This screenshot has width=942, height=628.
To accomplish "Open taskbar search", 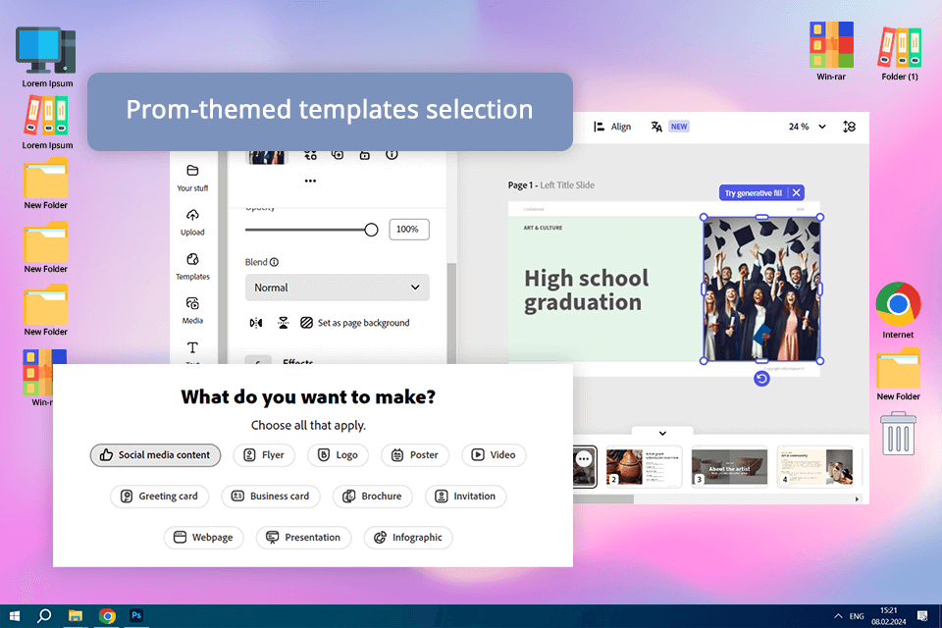I will pyautogui.click(x=44, y=616).
